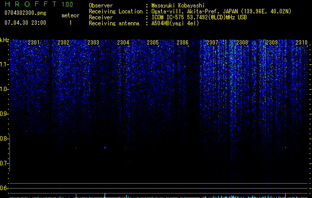312x198 pixels.
Task: Click the Observer field label
Action: coord(101,5)
